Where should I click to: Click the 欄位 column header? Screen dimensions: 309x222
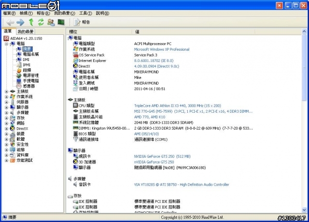tap(99, 31)
